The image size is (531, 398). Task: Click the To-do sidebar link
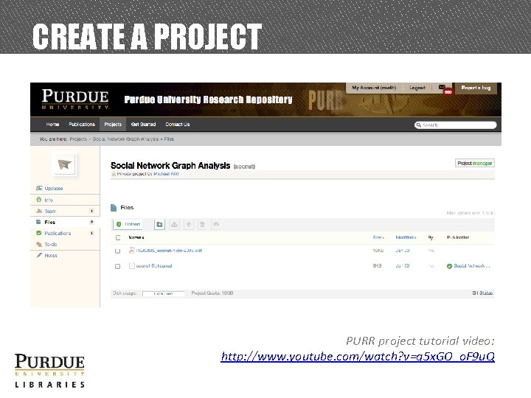[x=51, y=244]
